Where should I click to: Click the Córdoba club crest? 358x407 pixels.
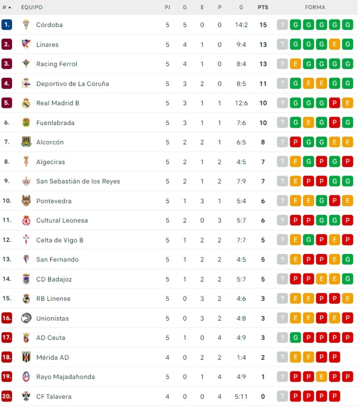26,25
